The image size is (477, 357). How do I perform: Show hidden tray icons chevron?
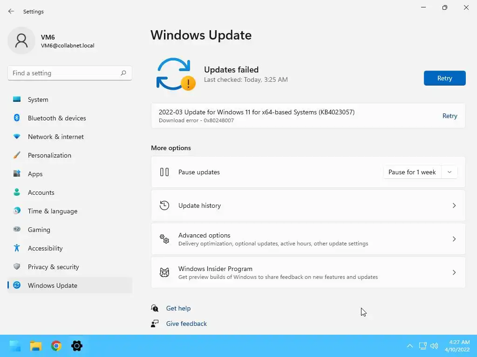tap(410, 346)
